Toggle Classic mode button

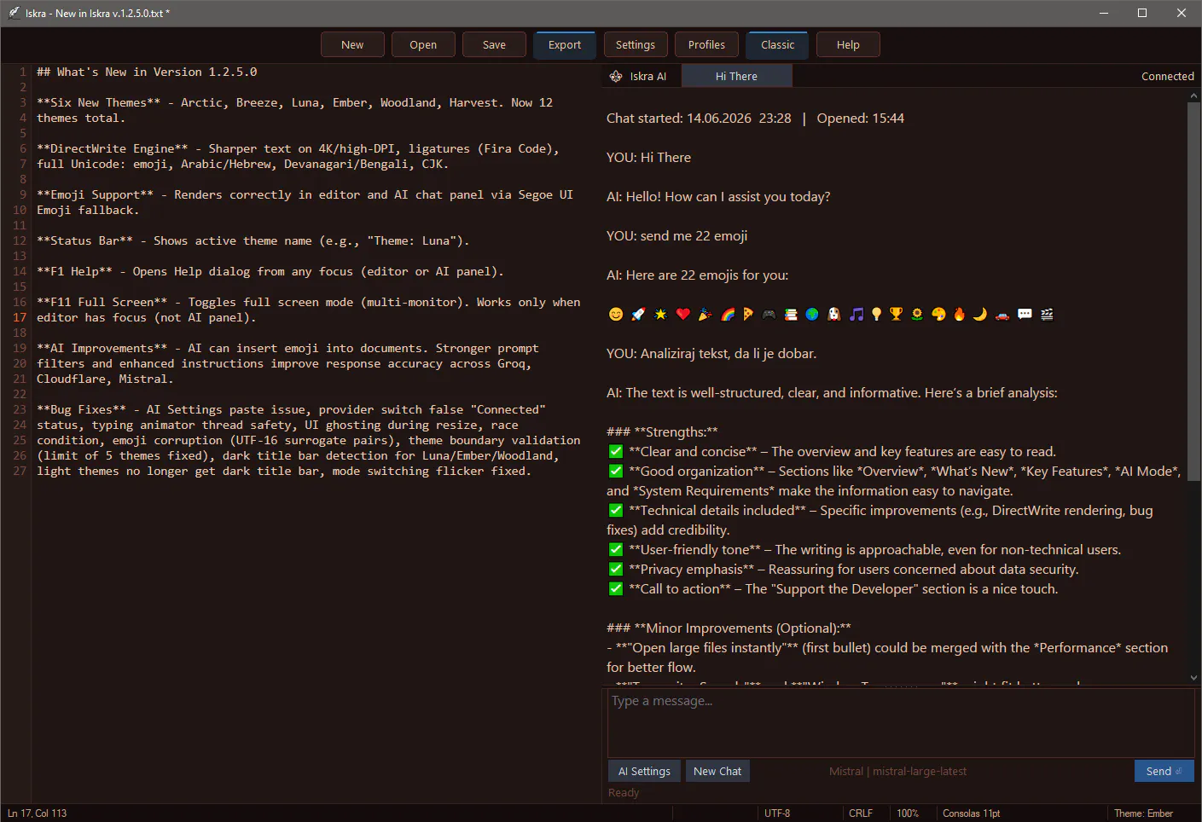777,44
